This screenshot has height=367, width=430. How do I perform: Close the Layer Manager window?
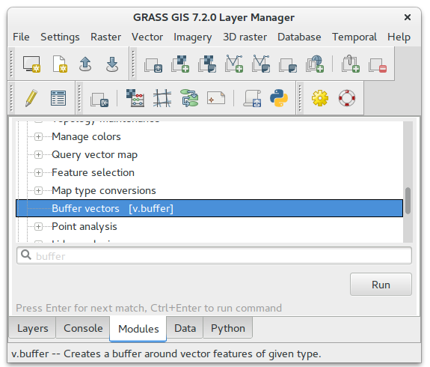point(408,17)
